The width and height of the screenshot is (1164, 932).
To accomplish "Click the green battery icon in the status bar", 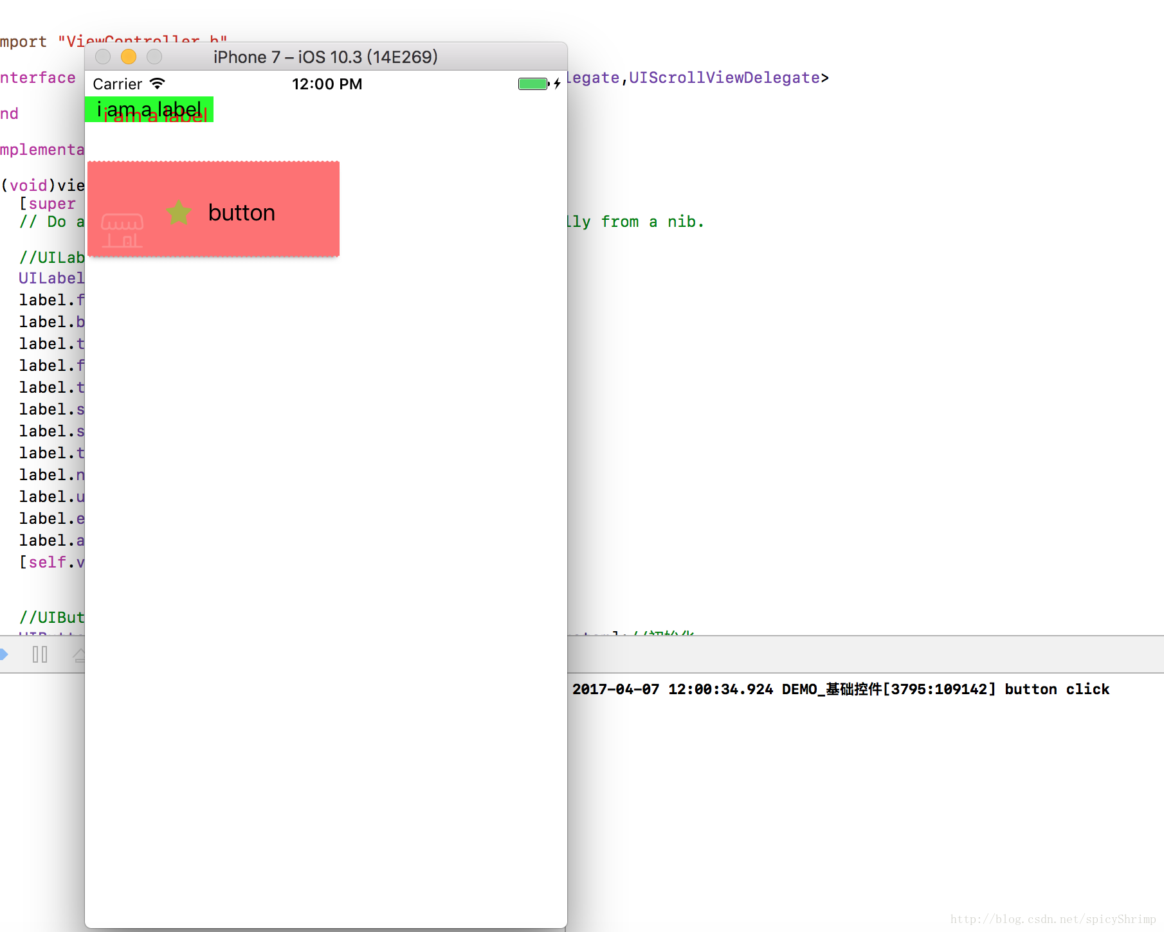I will pyautogui.click(x=533, y=84).
